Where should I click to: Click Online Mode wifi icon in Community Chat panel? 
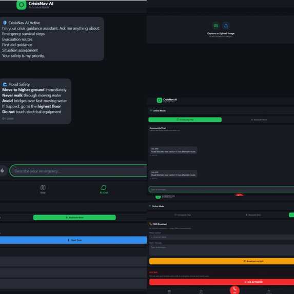150,111
